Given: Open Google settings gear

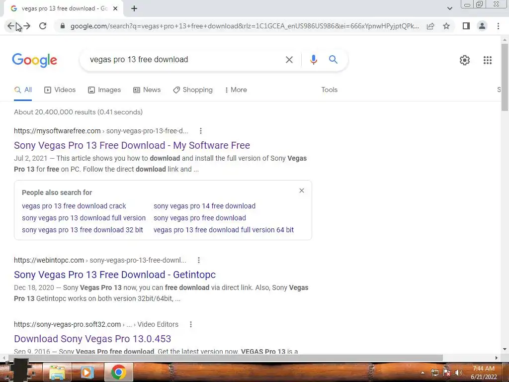Looking at the screenshot, I should click(465, 60).
